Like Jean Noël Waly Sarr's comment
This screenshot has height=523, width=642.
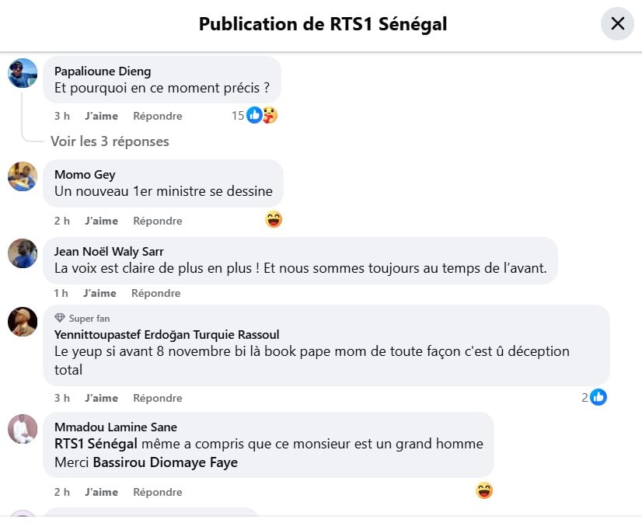[x=99, y=293]
